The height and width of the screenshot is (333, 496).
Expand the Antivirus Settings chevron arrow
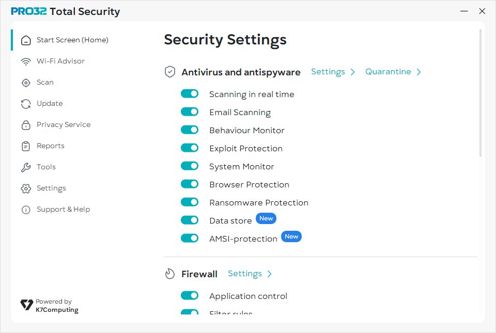pyautogui.click(x=353, y=72)
